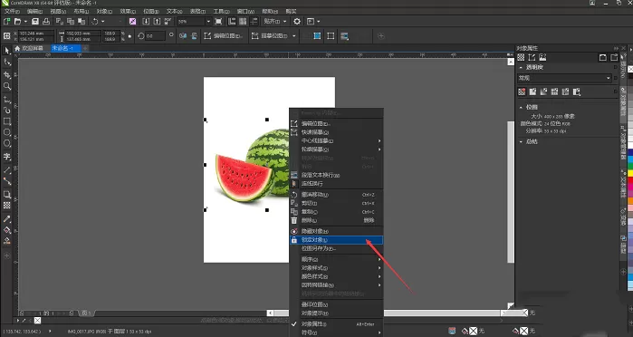Screen dimensions: 633x337
Task: Select the Zoom magnifier tool in toolbox
Action: click(7, 86)
